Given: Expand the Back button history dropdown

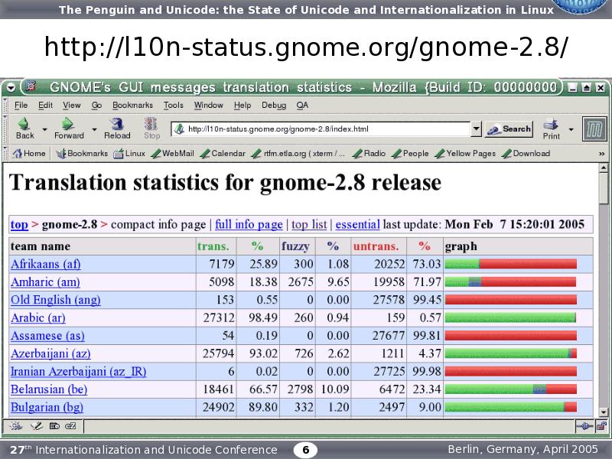Looking at the screenshot, I should 44,129.
